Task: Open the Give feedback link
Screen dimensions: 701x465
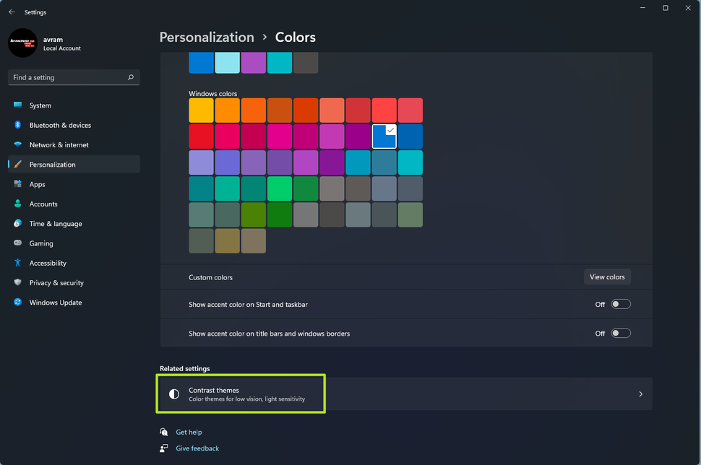Action: (x=197, y=448)
